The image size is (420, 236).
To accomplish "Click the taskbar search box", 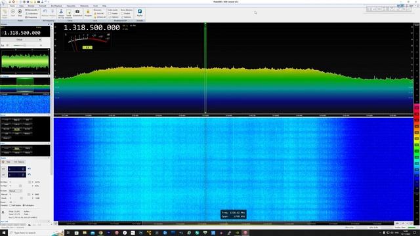I will [36, 233].
